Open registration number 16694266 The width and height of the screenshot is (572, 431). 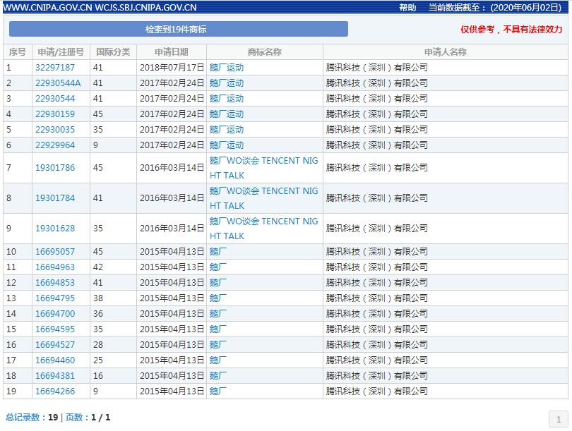[x=55, y=391]
